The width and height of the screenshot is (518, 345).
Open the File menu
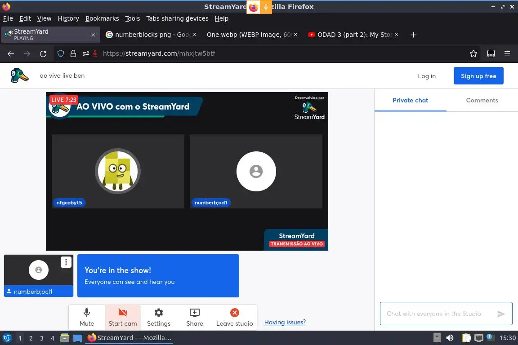point(8,18)
